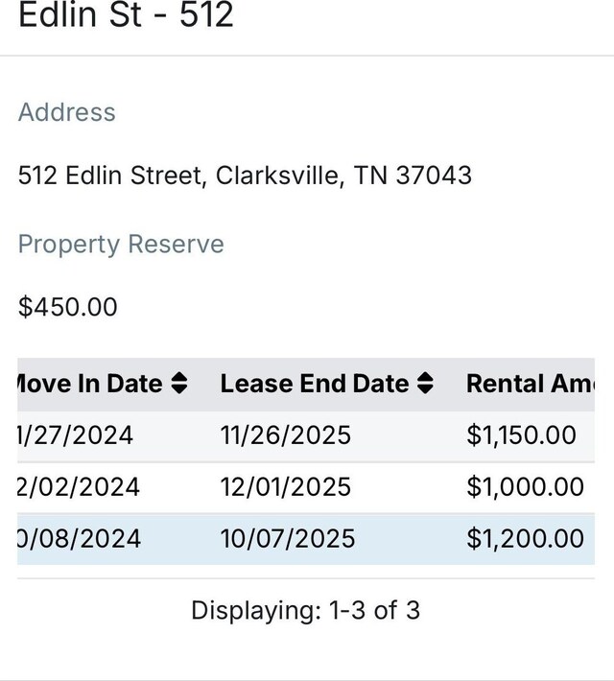This screenshot has width=614, height=681.
Task: Click the Property Reserve label
Action: pos(121,244)
